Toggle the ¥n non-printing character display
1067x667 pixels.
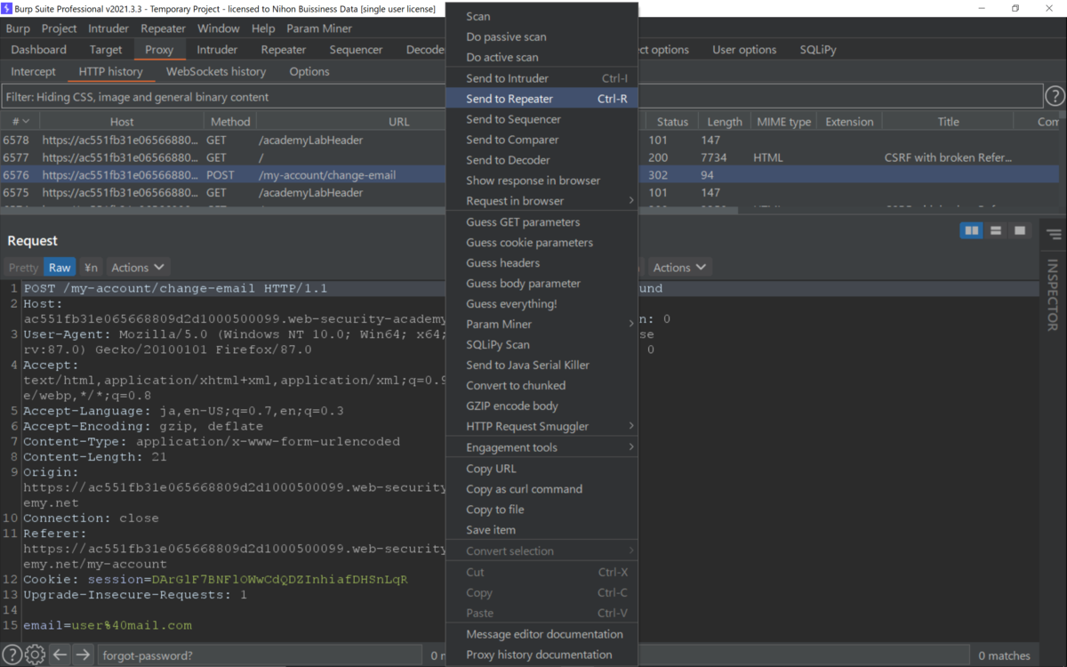point(90,267)
